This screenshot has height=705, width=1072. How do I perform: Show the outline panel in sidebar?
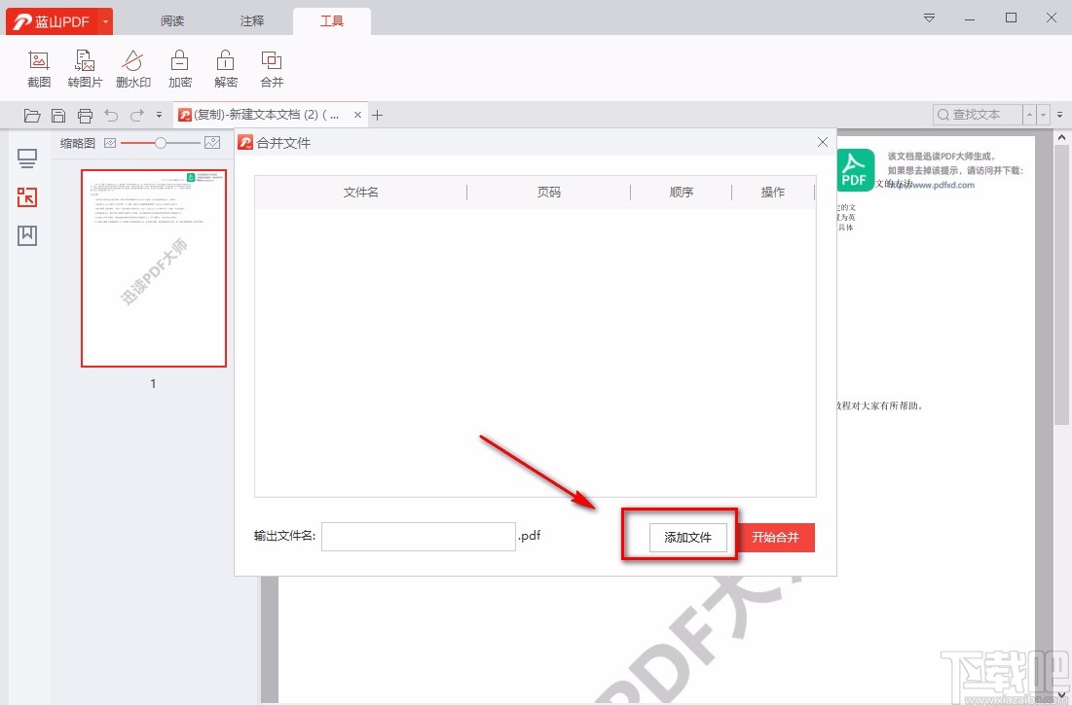(27, 159)
